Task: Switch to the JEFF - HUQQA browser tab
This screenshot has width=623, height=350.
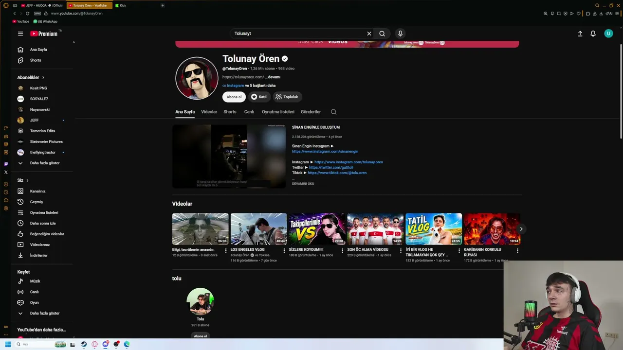Action: pyautogui.click(x=42, y=5)
